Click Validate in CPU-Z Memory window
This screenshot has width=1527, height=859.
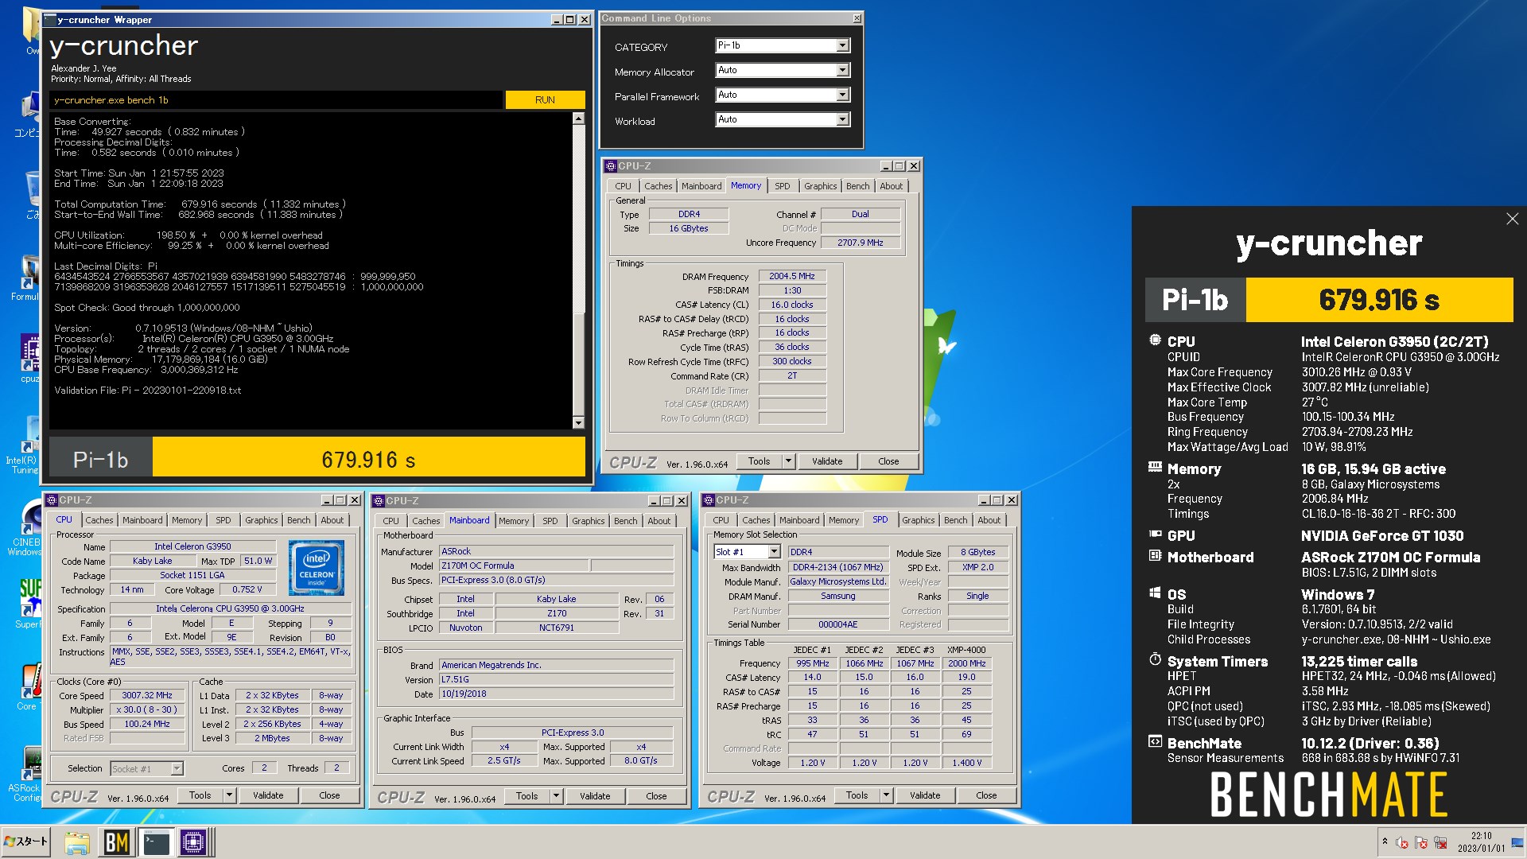[827, 461]
